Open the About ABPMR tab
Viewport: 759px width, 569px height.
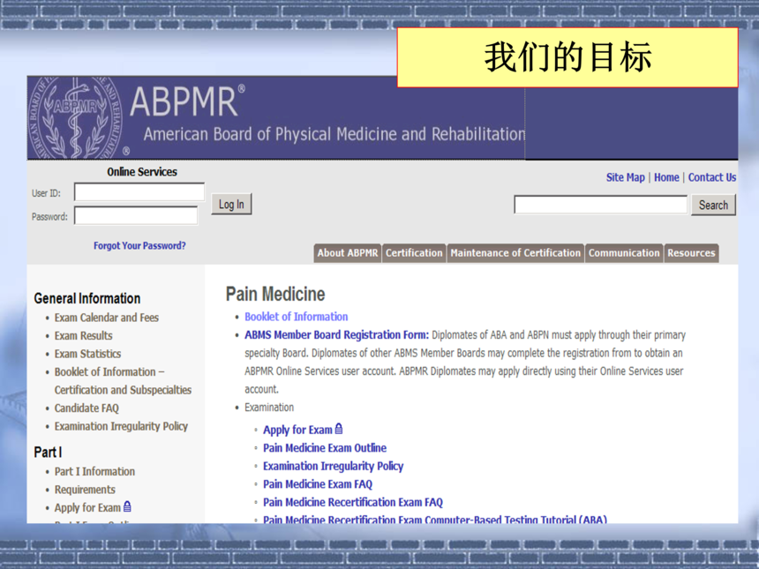point(348,253)
